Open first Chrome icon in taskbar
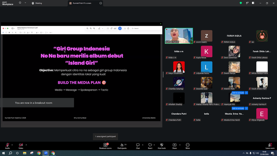 click(x=39, y=153)
